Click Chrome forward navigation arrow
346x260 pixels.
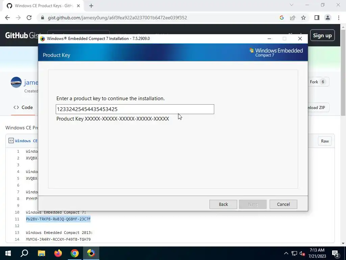pos(18,18)
